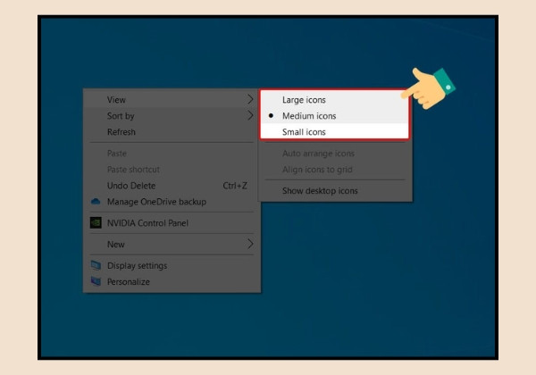Click the OneDrive cloud icon
536x375 pixels.
pos(96,202)
